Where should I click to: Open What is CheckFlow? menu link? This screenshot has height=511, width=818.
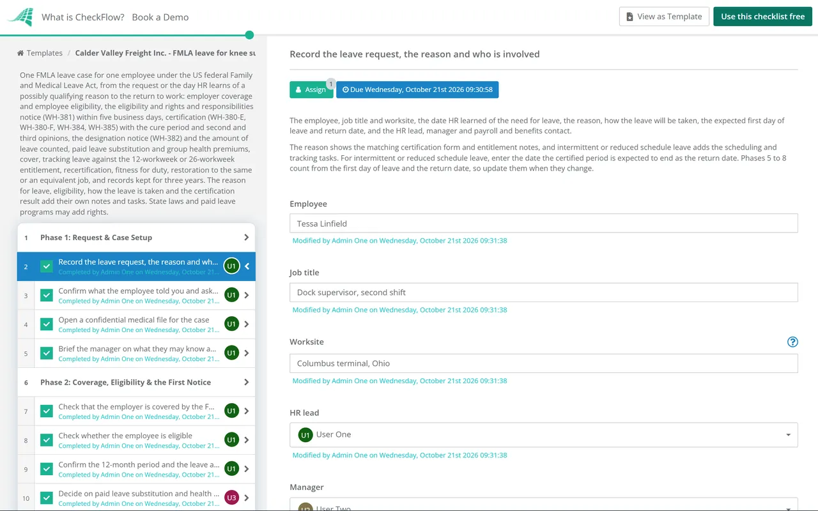(x=83, y=17)
